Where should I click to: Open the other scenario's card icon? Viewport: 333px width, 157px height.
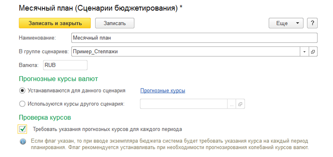point(240,104)
